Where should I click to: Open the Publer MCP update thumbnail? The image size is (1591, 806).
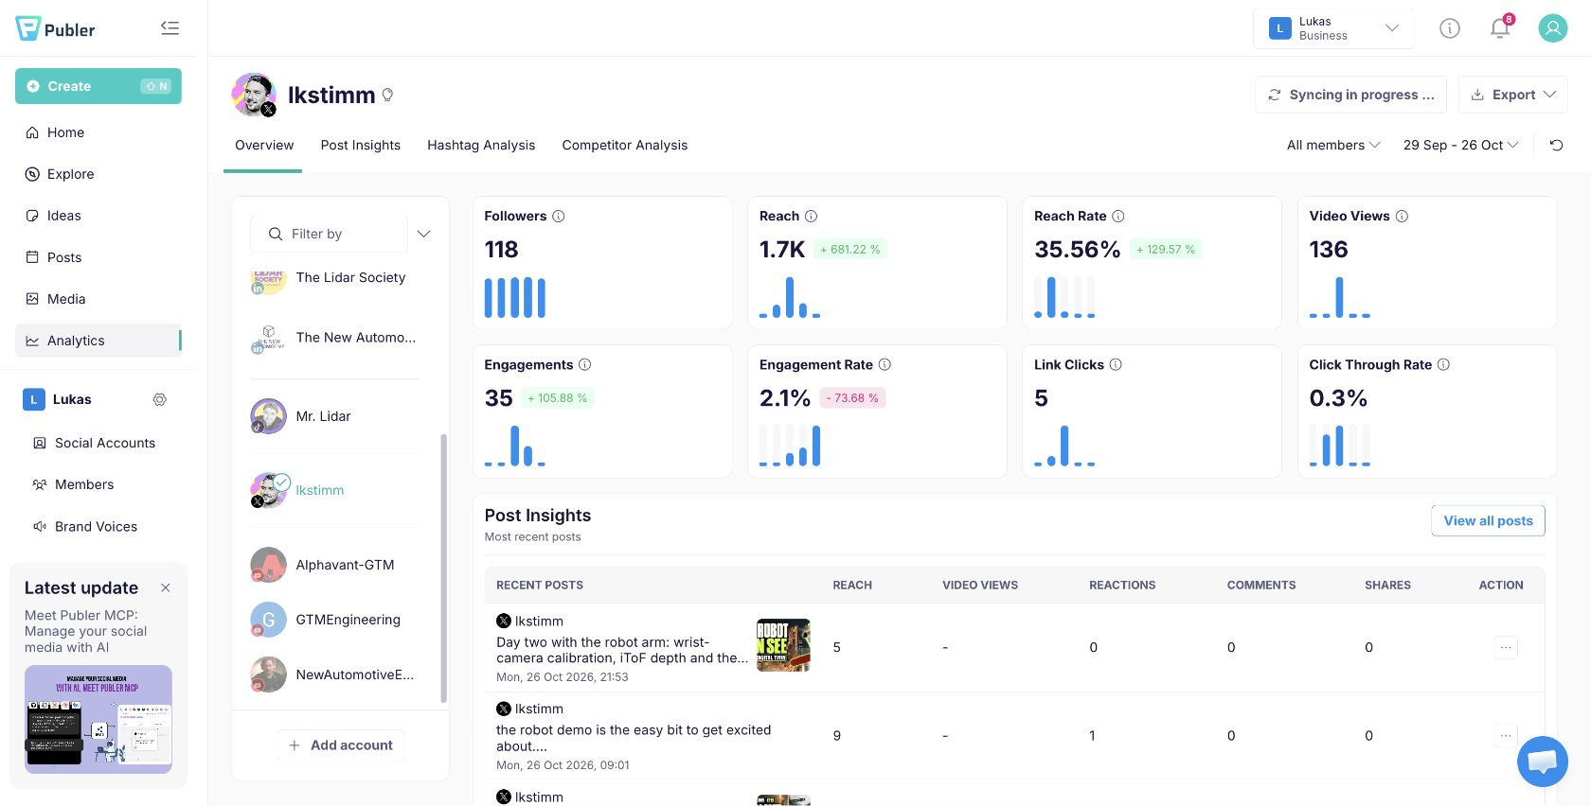tap(98, 719)
